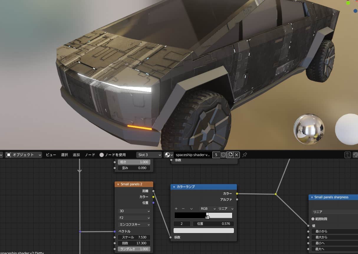358x254 pixels.
Task: Click the ベクトル input socket
Action: click(115, 232)
